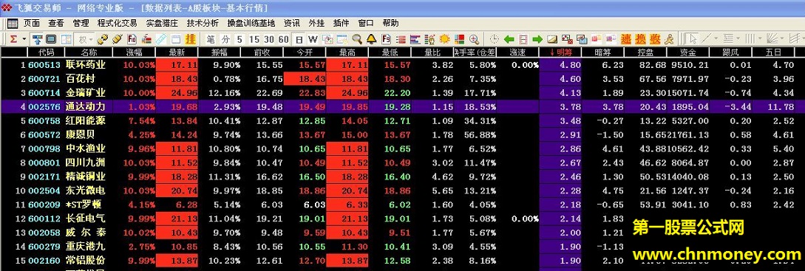Click the blue up-arrow ranking icon
The image size is (805, 271).
[x=37, y=39]
